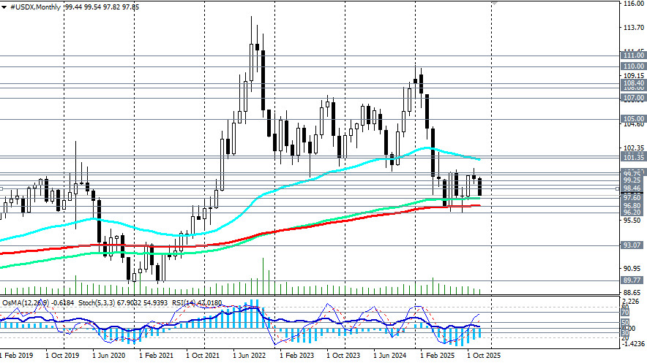Select the 107.00 price level label
The image size is (647, 363).
pyautogui.click(x=633, y=98)
